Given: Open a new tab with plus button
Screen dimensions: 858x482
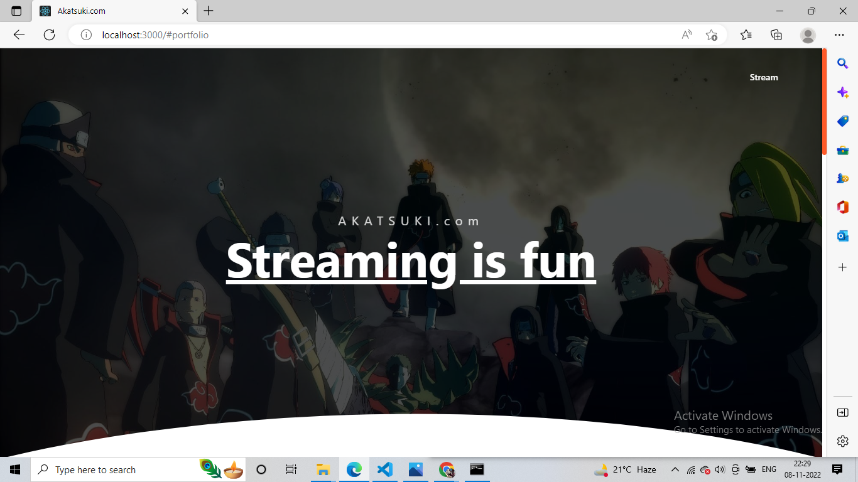Looking at the screenshot, I should click(209, 11).
